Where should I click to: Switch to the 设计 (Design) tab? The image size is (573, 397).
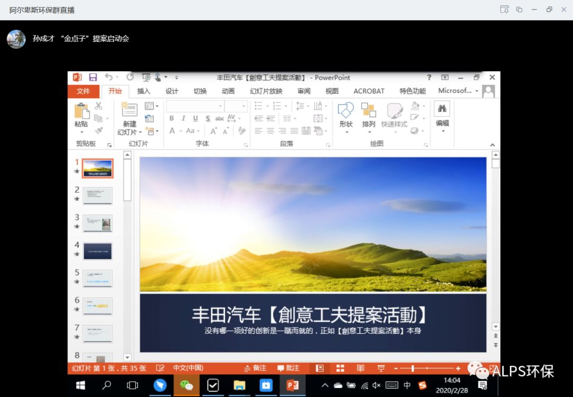pos(172,91)
